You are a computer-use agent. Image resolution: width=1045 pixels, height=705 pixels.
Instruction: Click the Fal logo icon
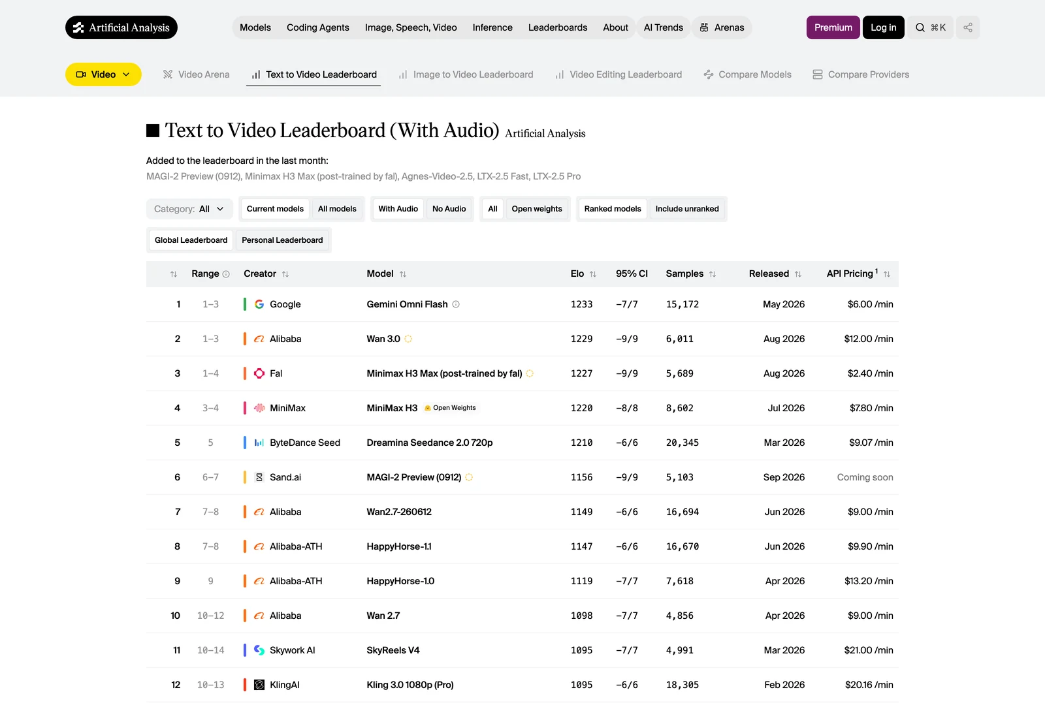coord(259,373)
